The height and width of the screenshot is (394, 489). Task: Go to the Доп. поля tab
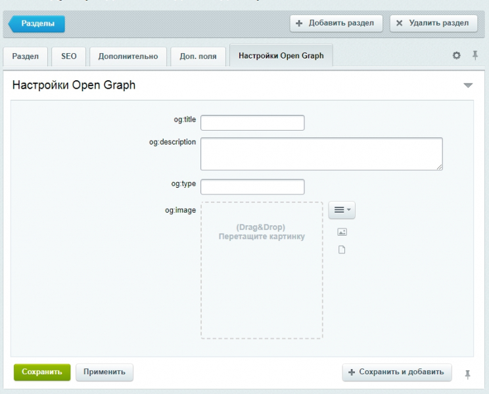(x=198, y=56)
